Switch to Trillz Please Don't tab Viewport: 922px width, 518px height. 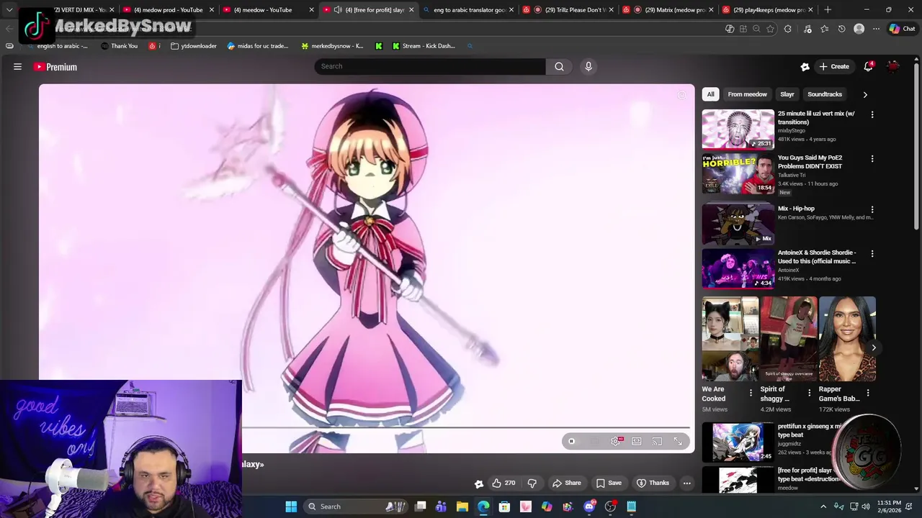pyautogui.click(x=569, y=10)
